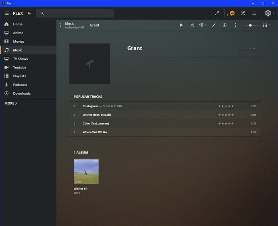Download the artist with download icon
Viewport: 278px width, 226px height.
[224, 25]
